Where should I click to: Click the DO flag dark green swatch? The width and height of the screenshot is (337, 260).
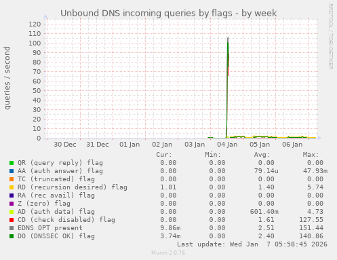(12, 236)
